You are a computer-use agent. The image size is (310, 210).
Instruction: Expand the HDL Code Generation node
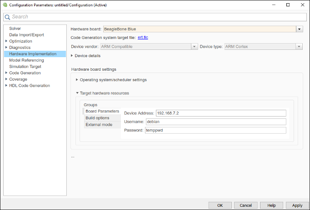coord(6,86)
